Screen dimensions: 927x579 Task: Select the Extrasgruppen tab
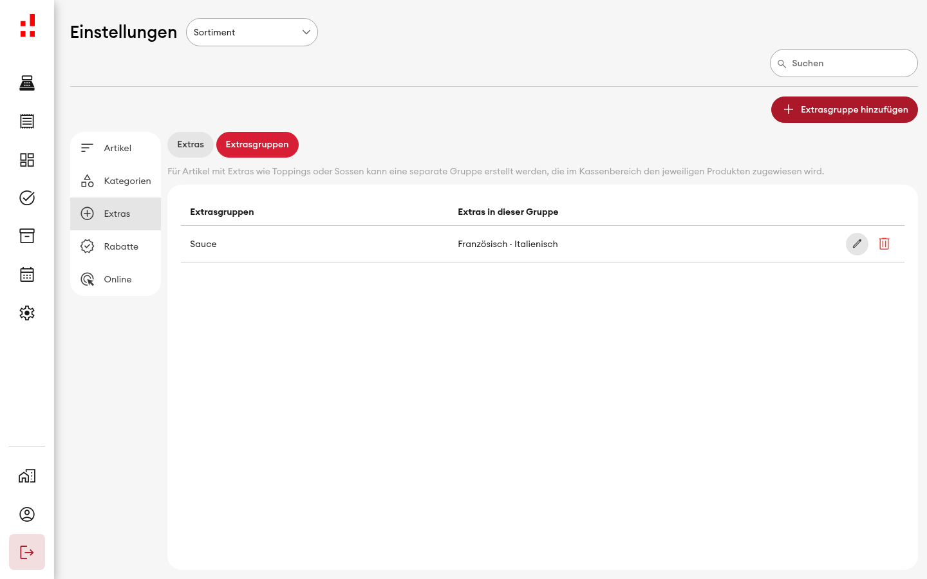click(x=257, y=144)
